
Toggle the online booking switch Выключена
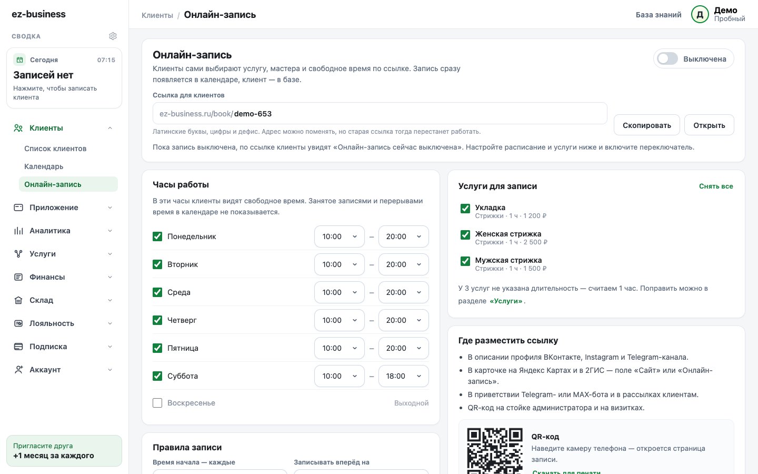pos(667,59)
